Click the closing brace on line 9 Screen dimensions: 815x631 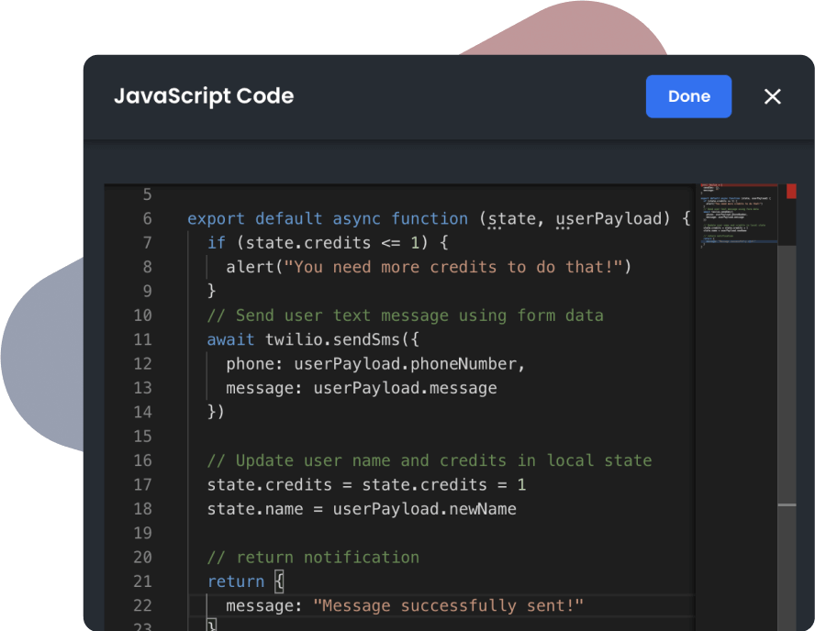click(x=211, y=291)
